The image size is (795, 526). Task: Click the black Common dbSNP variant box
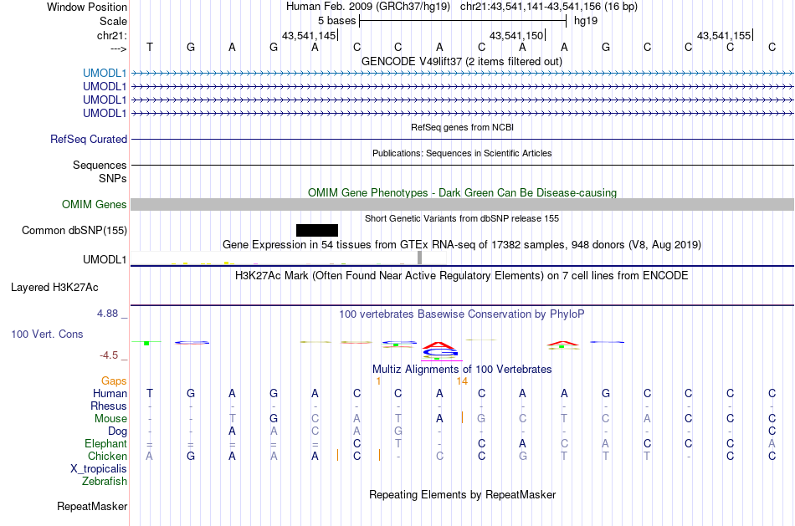point(317,230)
